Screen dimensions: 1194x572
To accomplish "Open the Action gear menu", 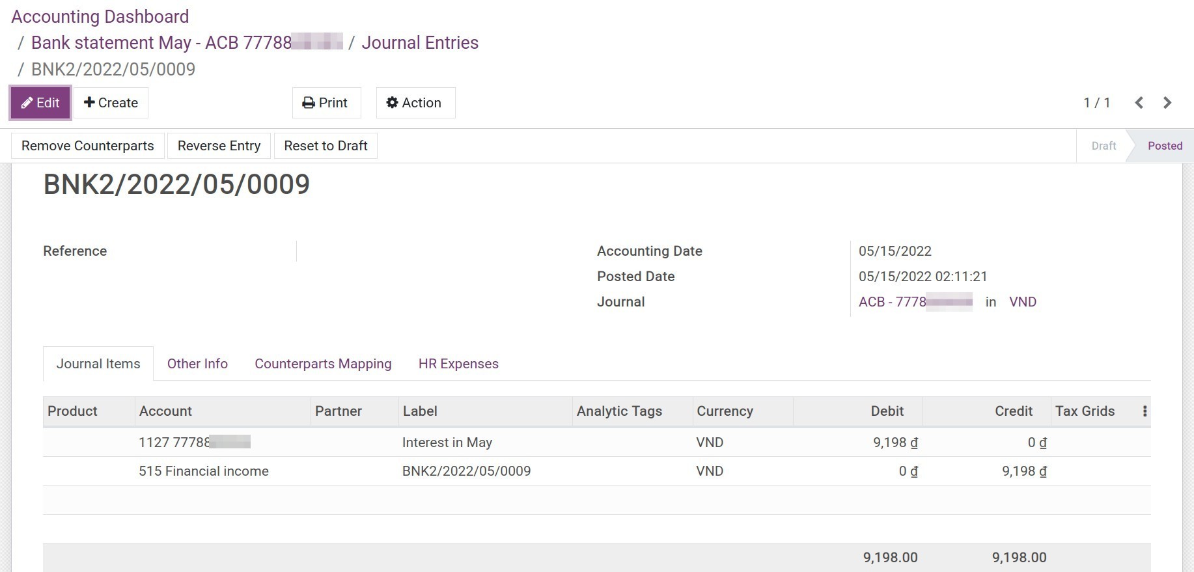I will [x=415, y=103].
